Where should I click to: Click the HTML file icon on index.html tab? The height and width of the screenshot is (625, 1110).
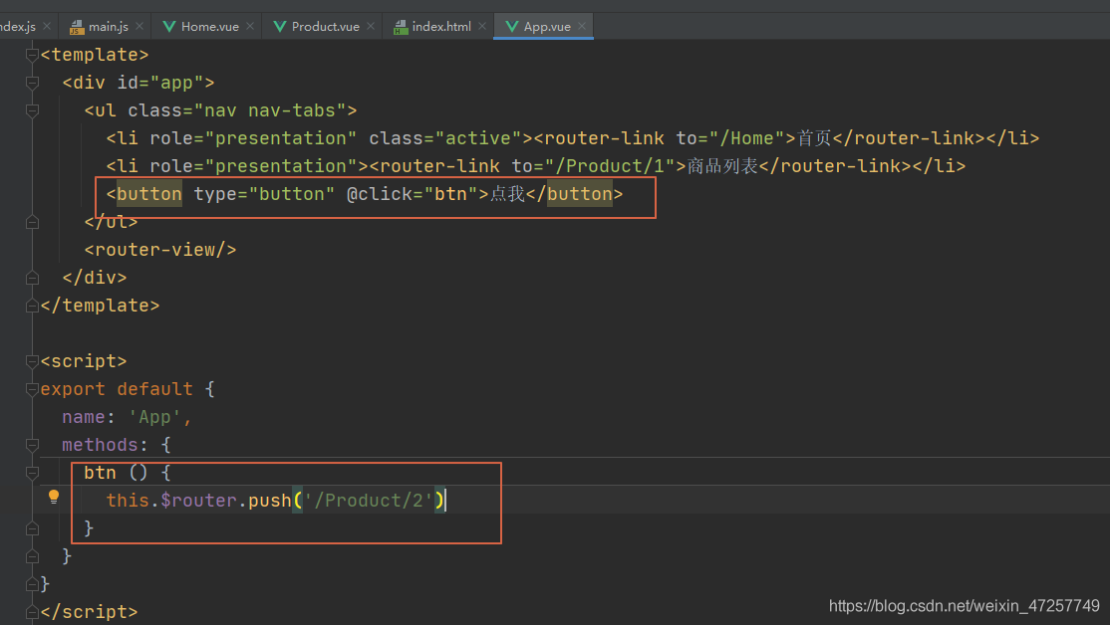click(401, 27)
